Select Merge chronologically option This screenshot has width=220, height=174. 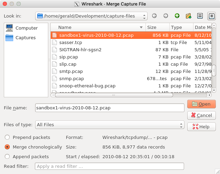(7, 147)
